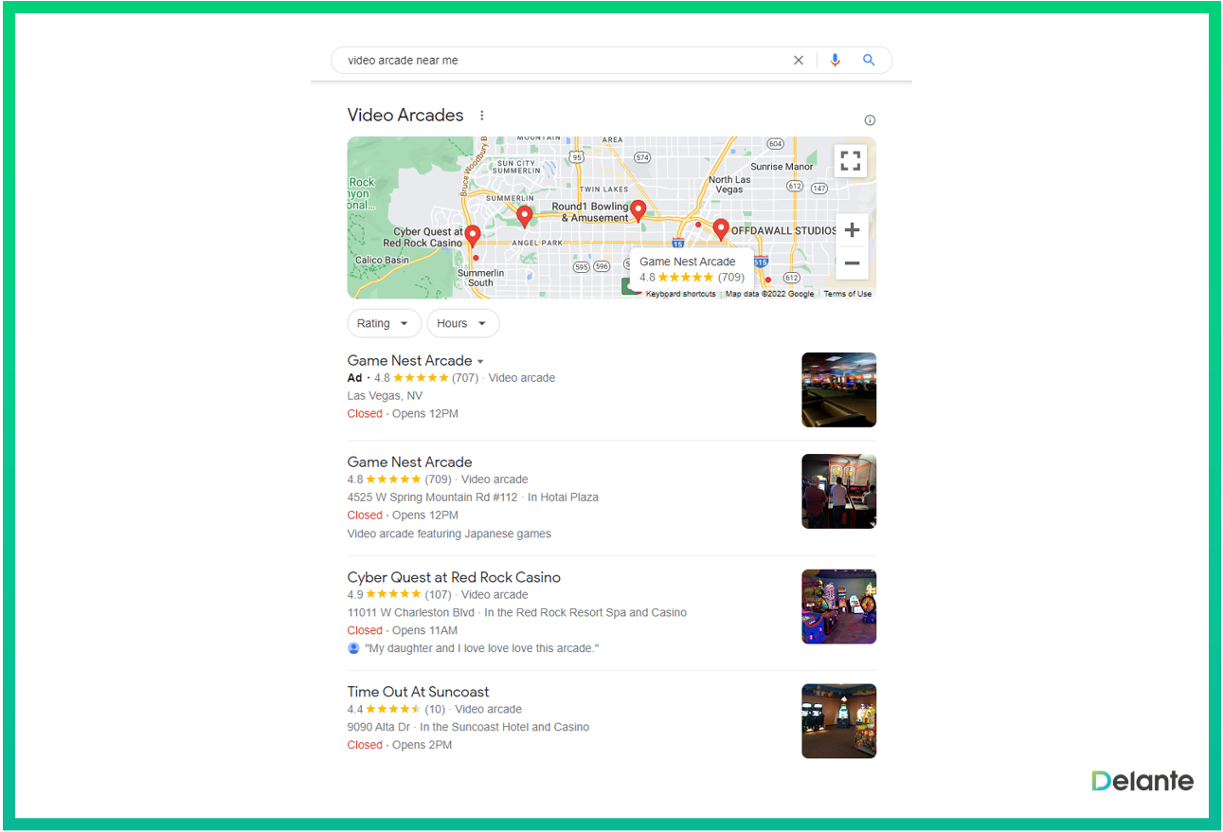Select the Round1 Bowling & Amusement map pin
Viewport: 1223px width, 832px height.
point(638,210)
